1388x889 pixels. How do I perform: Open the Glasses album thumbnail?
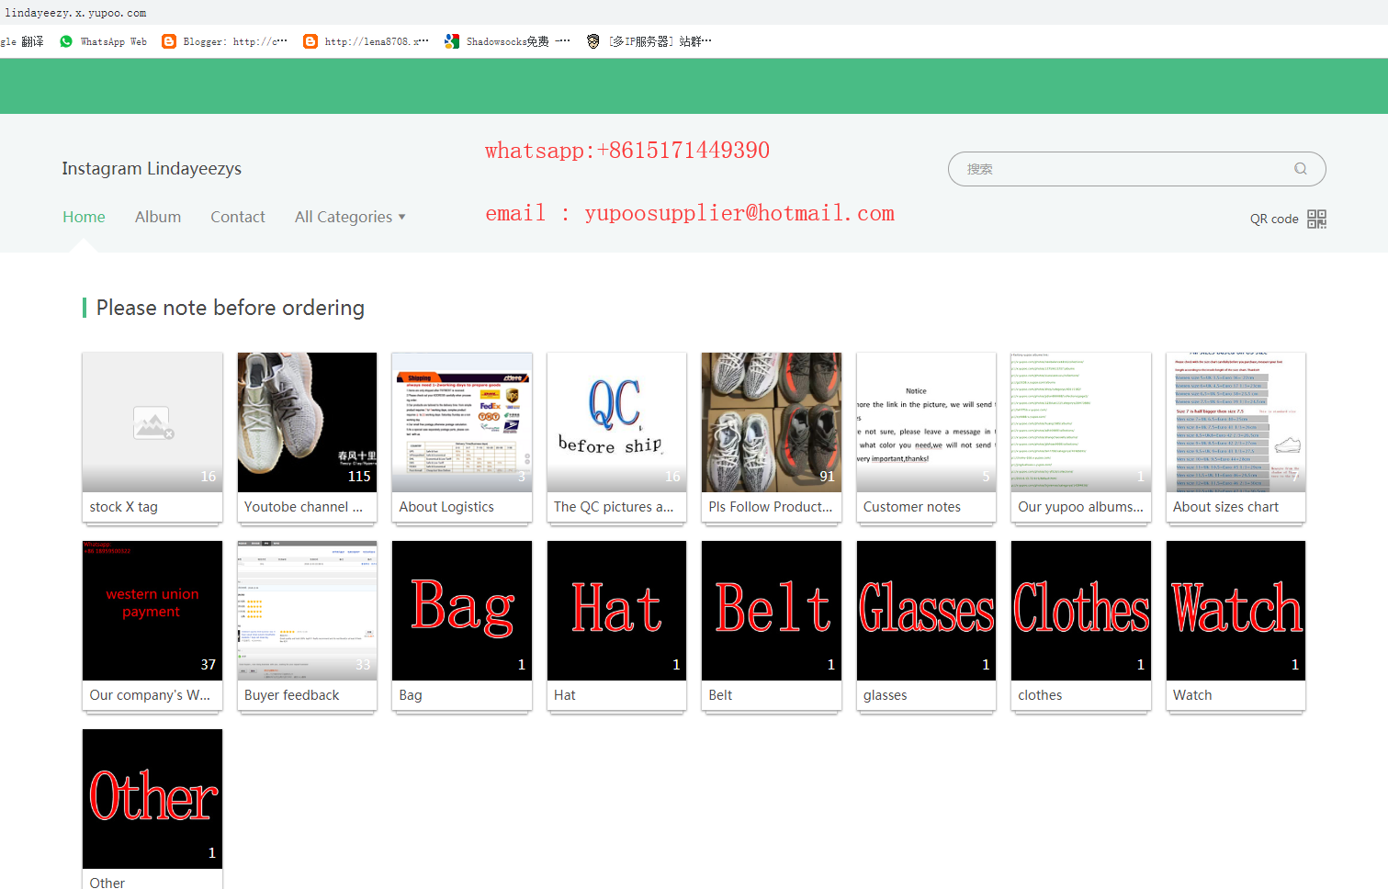[x=926, y=611]
